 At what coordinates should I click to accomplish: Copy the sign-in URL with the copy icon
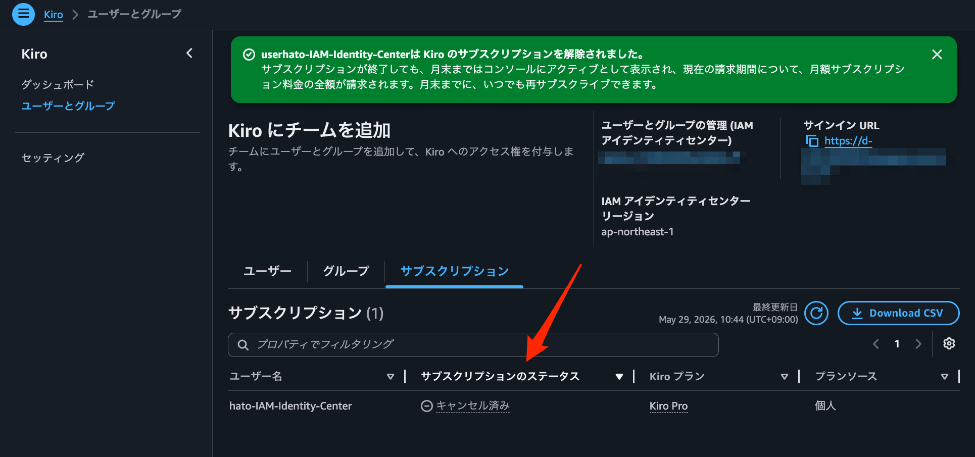[x=812, y=141]
